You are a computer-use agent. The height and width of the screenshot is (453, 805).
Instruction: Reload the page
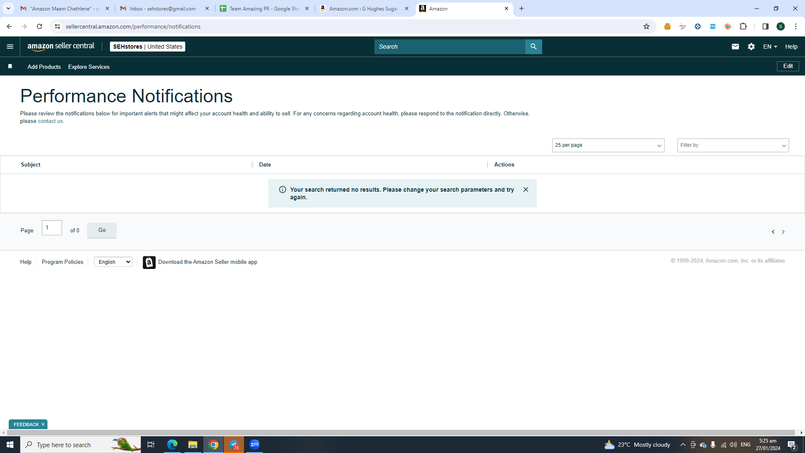point(39,26)
